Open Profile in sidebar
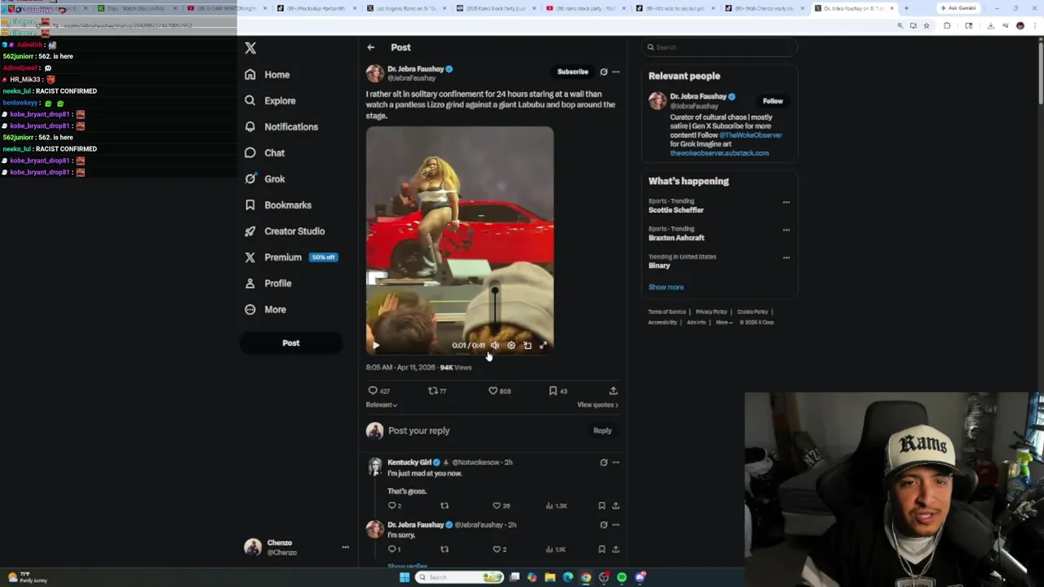 [x=268, y=283]
